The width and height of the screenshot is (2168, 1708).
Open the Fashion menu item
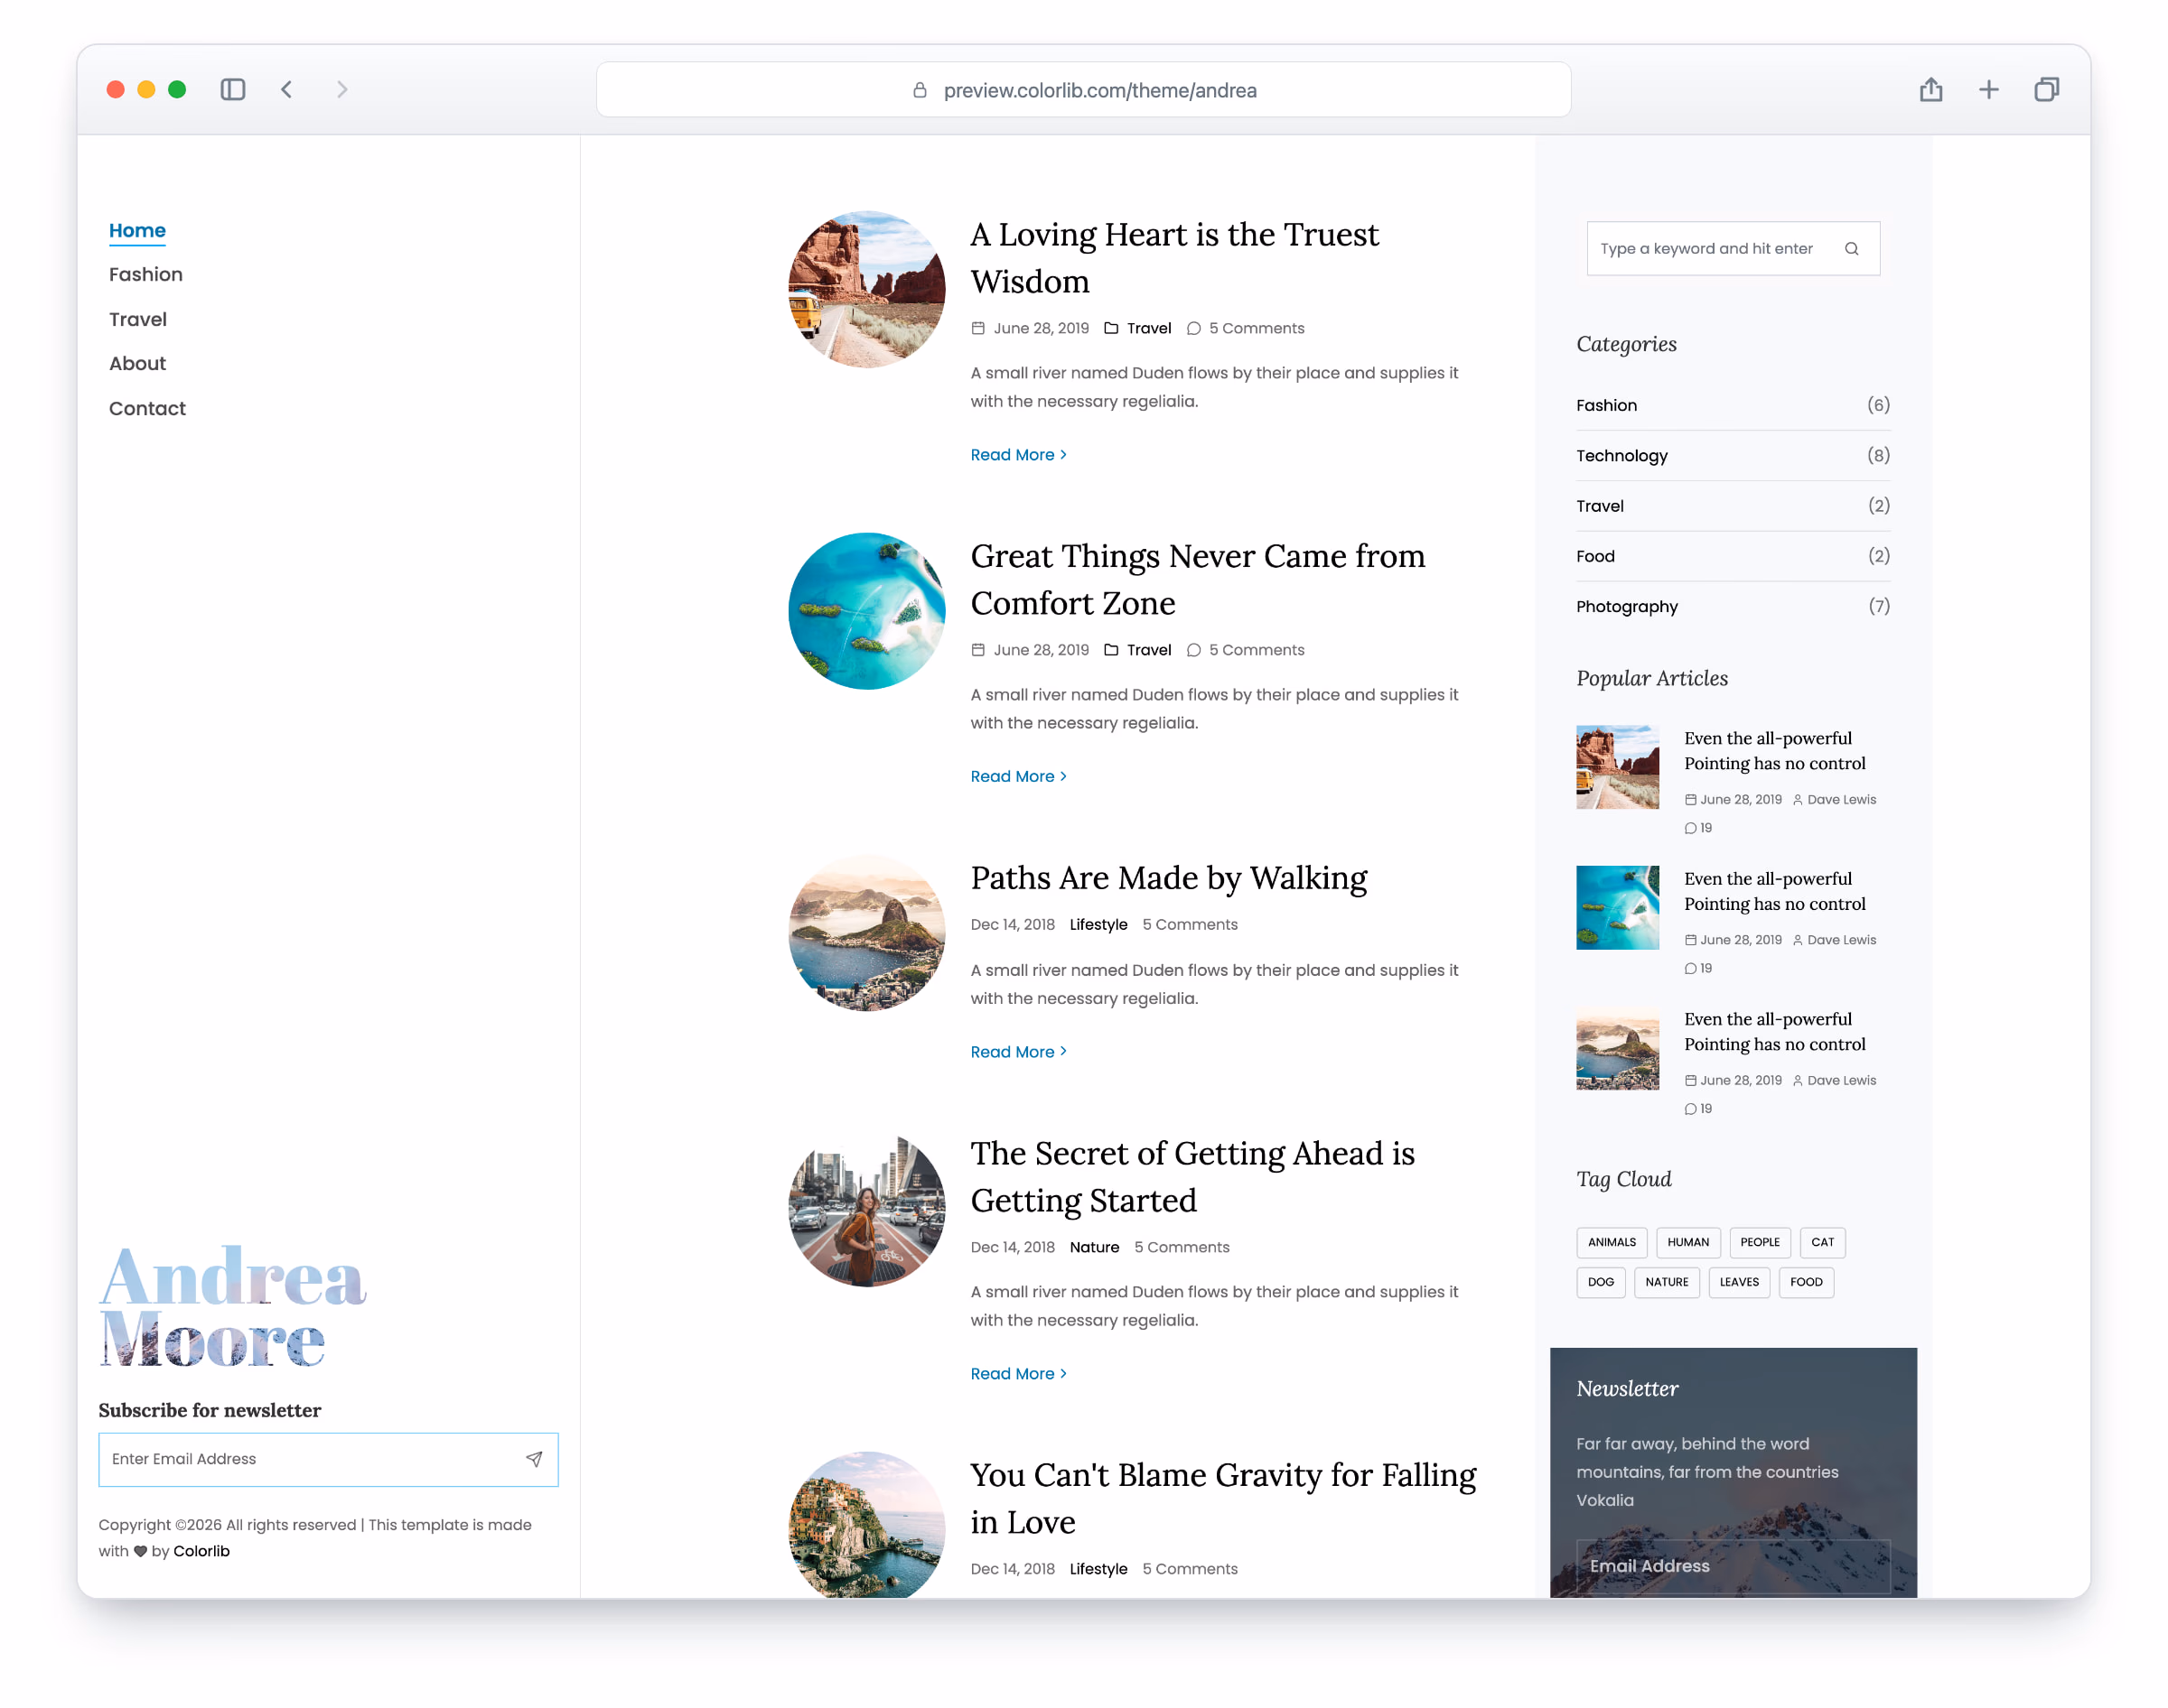tap(146, 274)
